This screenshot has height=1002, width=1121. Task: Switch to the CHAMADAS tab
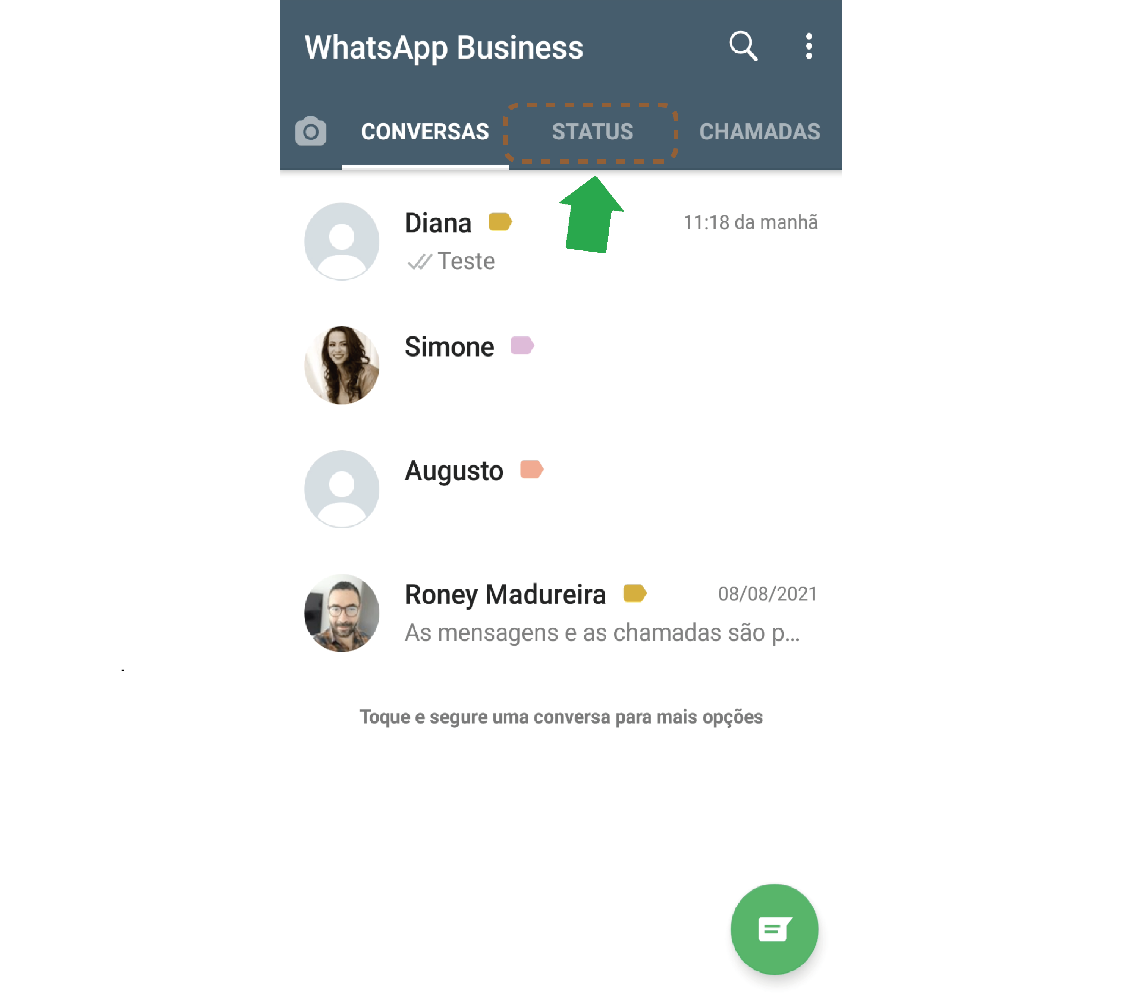(x=758, y=132)
